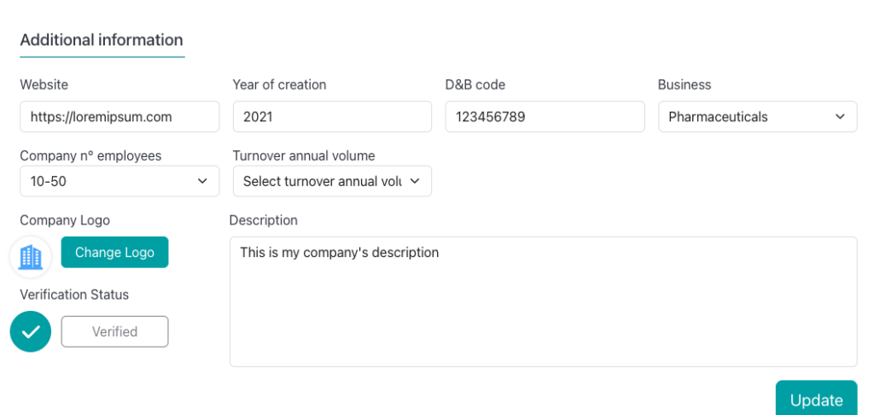874x415 pixels.
Task: Select the Additional information tab heading
Action: pyautogui.click(x=102, y=40)
